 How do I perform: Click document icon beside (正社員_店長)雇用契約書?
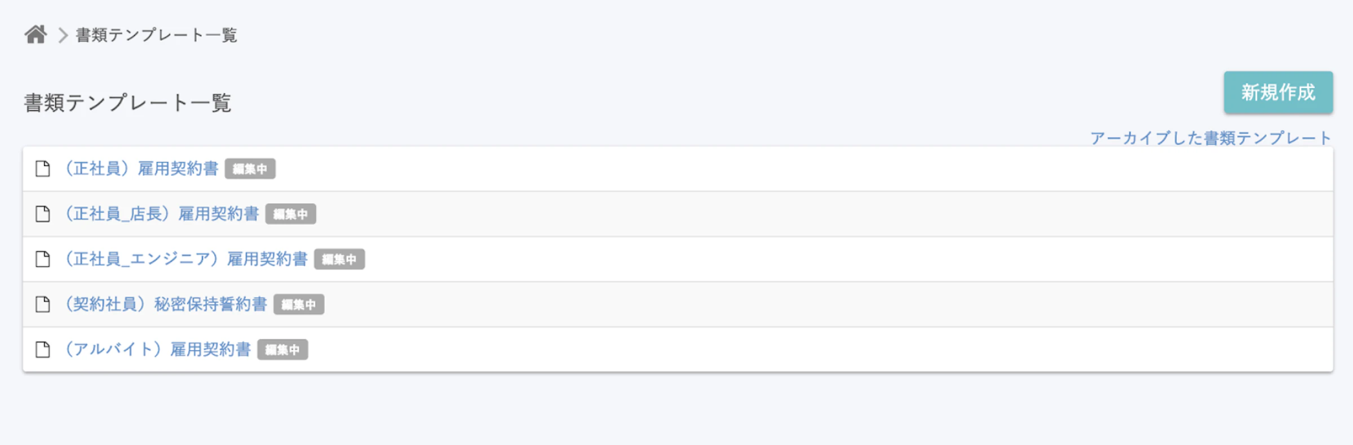coord(43,214)
